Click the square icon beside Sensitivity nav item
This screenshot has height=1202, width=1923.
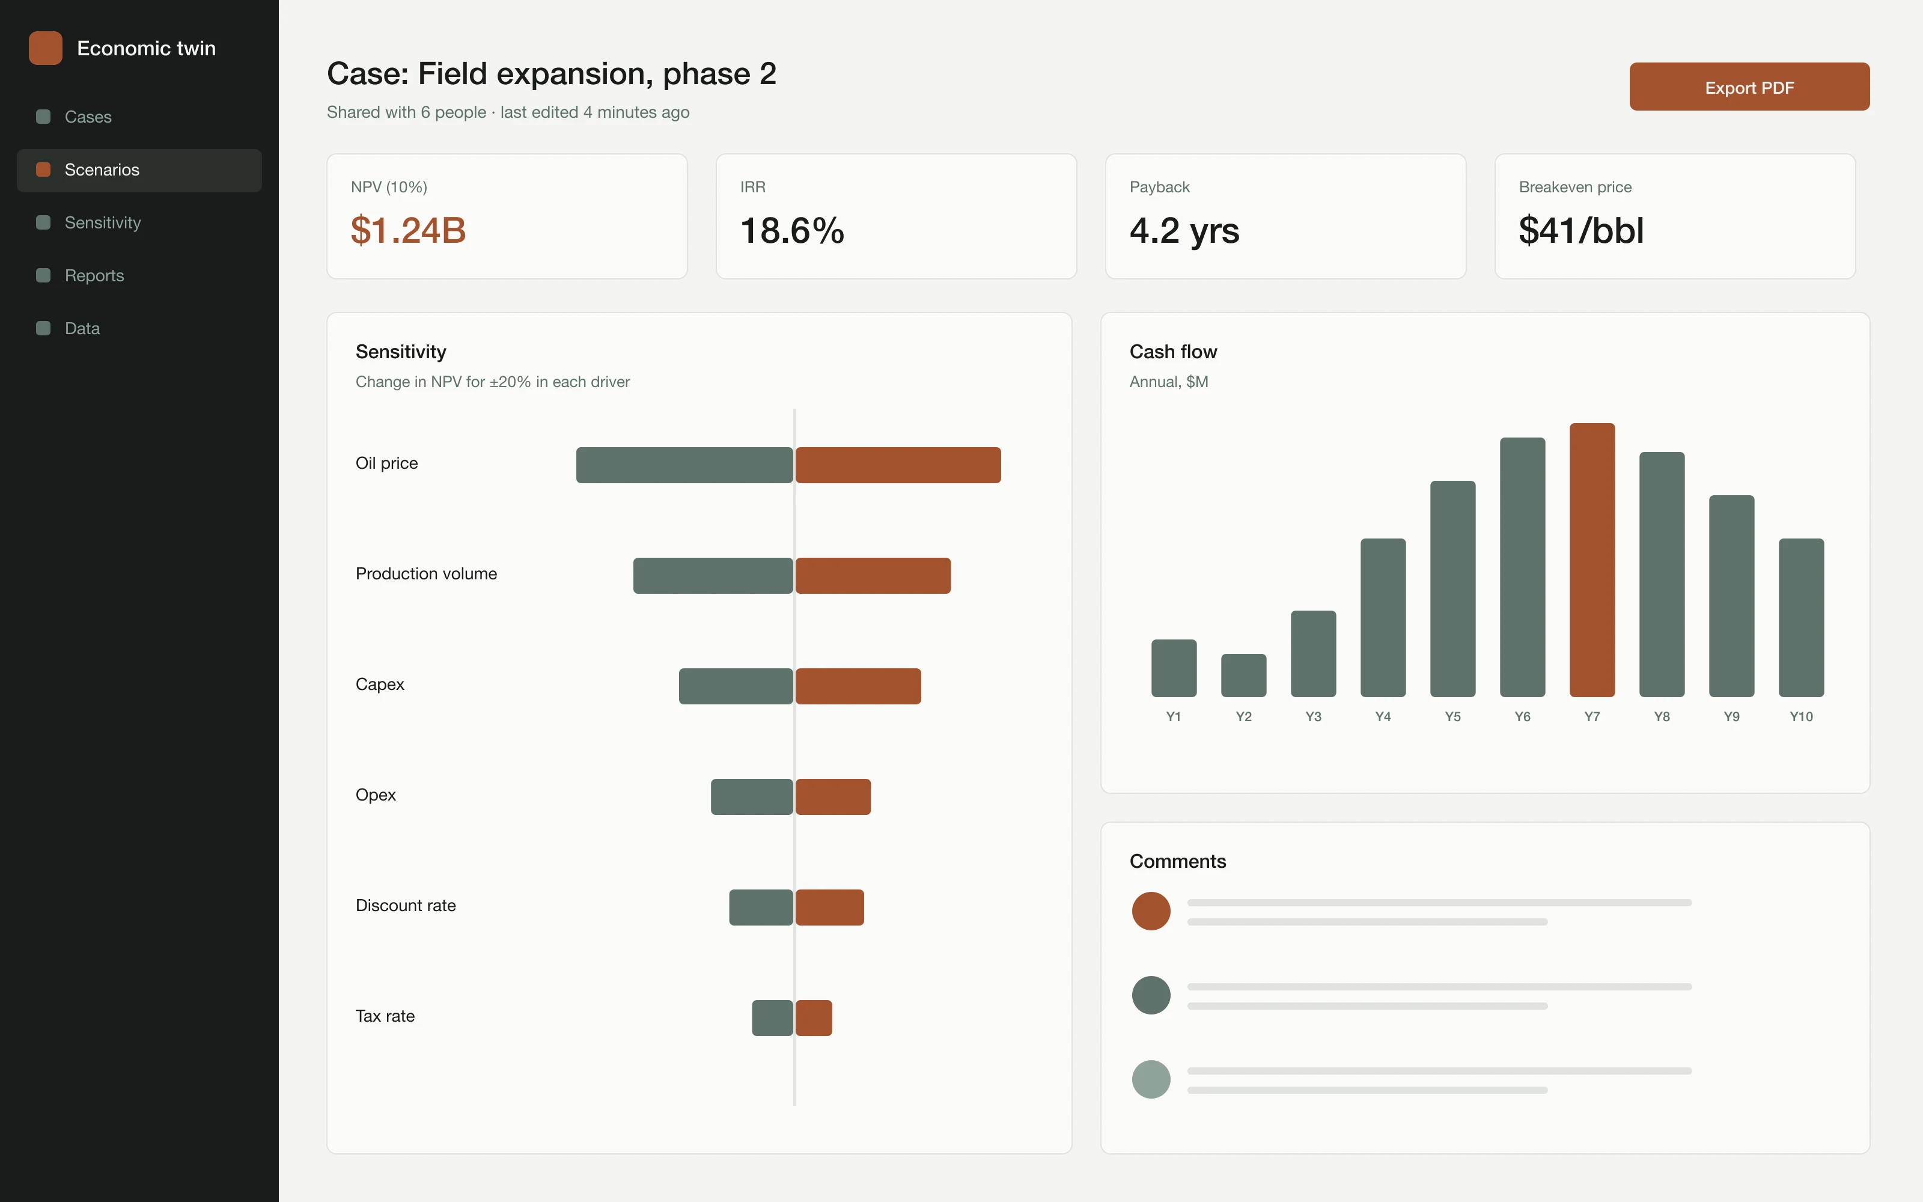click(x=44, y=222)
